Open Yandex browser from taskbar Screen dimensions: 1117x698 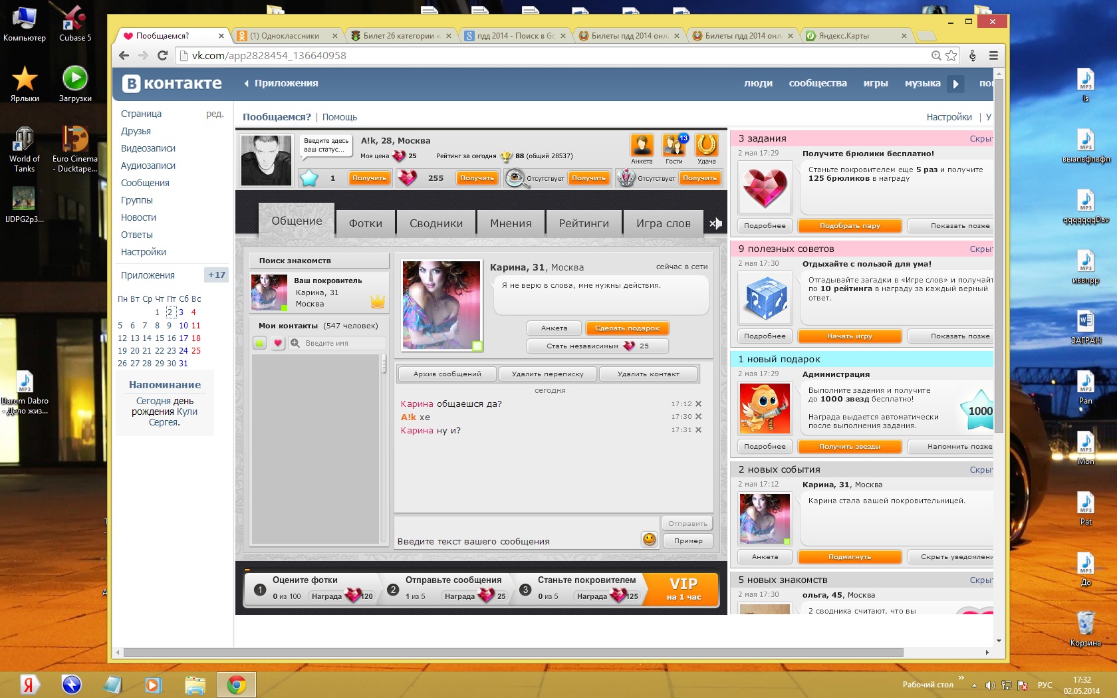click(x=29, y=684)
